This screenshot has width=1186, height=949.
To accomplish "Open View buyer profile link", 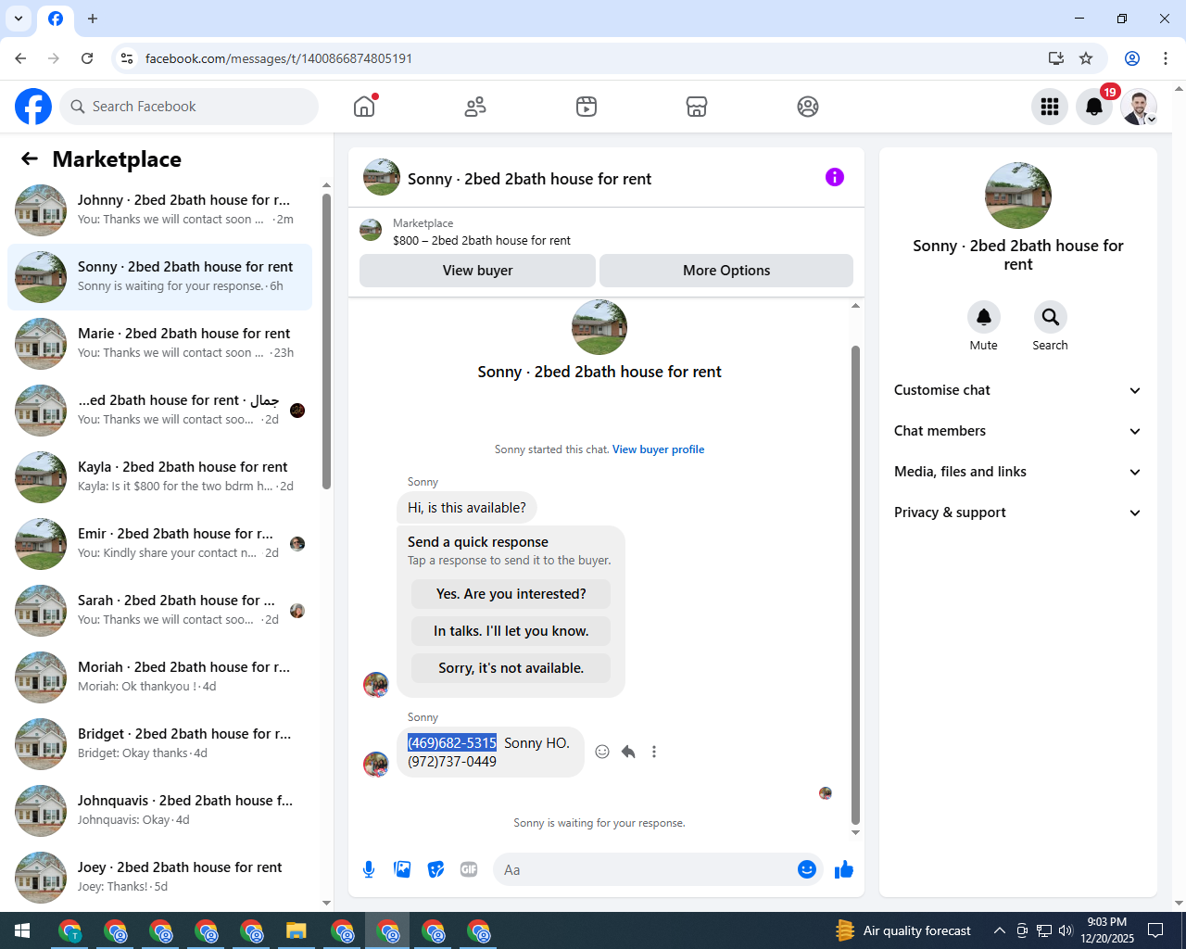I will (658, 449).
